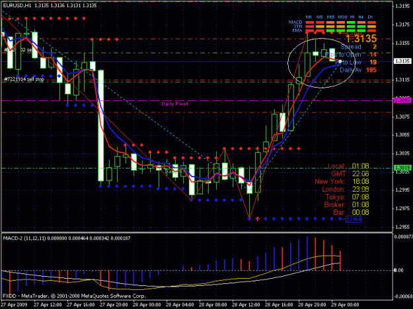Viewport: 413px width, 309px height.
Task: Click the 0.00 MACD zero level label
Action: pos(398,270)
